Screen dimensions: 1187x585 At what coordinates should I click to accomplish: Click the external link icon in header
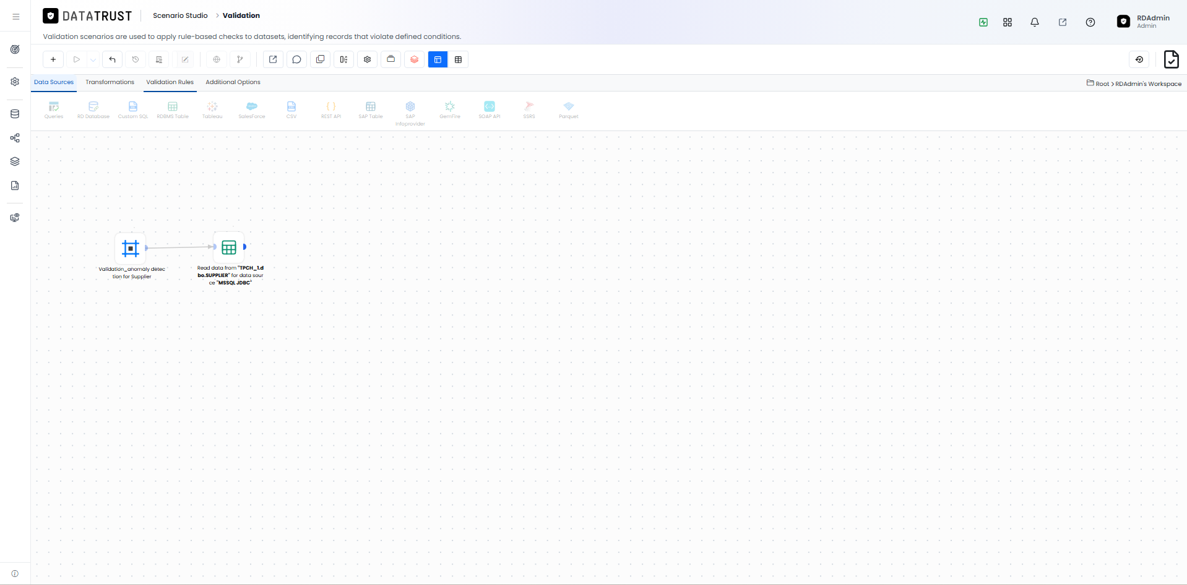[x=1063, y=22]
